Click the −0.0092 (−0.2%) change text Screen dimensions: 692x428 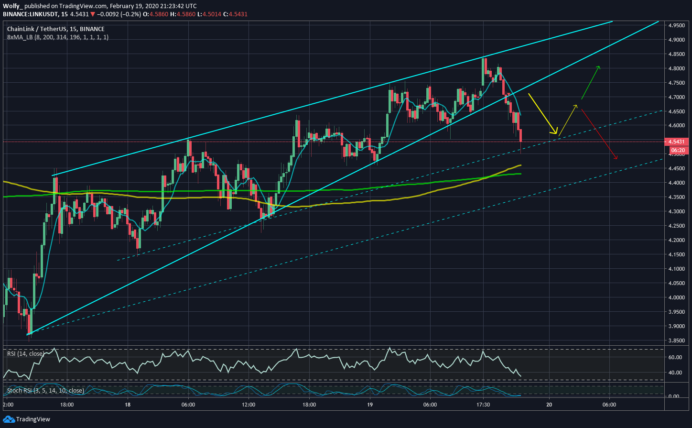[119, 14]
